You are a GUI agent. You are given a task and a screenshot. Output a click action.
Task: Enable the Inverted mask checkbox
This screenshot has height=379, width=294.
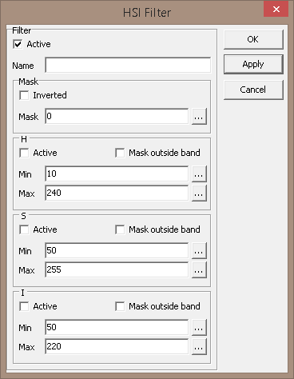click(x=24, y=95)
